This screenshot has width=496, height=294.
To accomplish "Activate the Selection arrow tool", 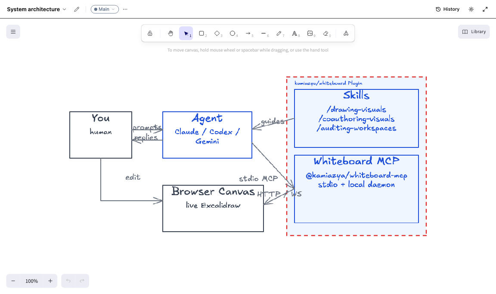I will coord(186,34).
